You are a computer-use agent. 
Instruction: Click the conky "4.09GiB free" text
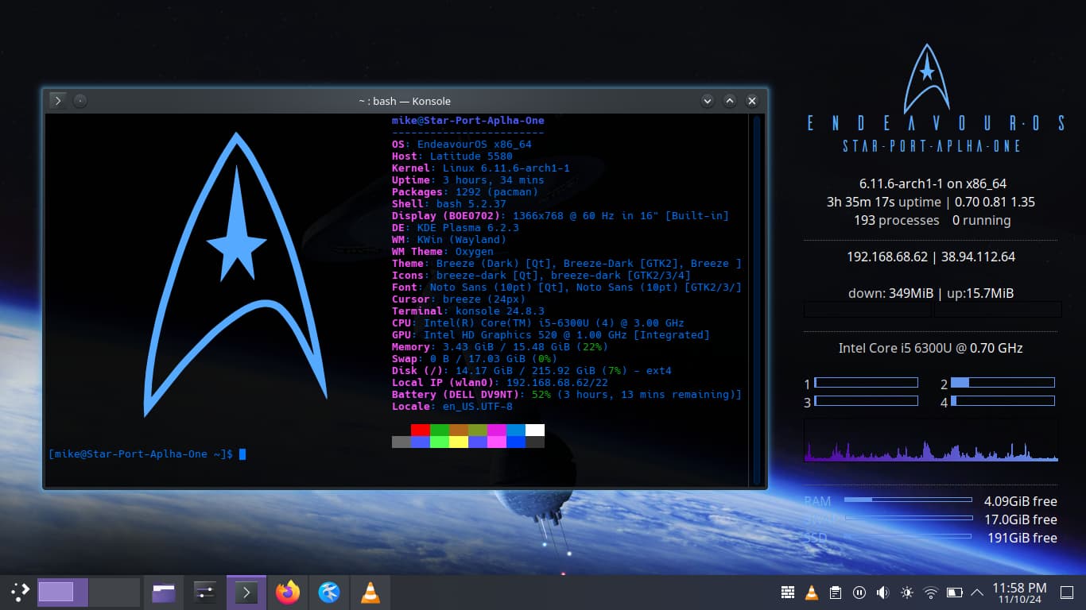click(1020, 501)
